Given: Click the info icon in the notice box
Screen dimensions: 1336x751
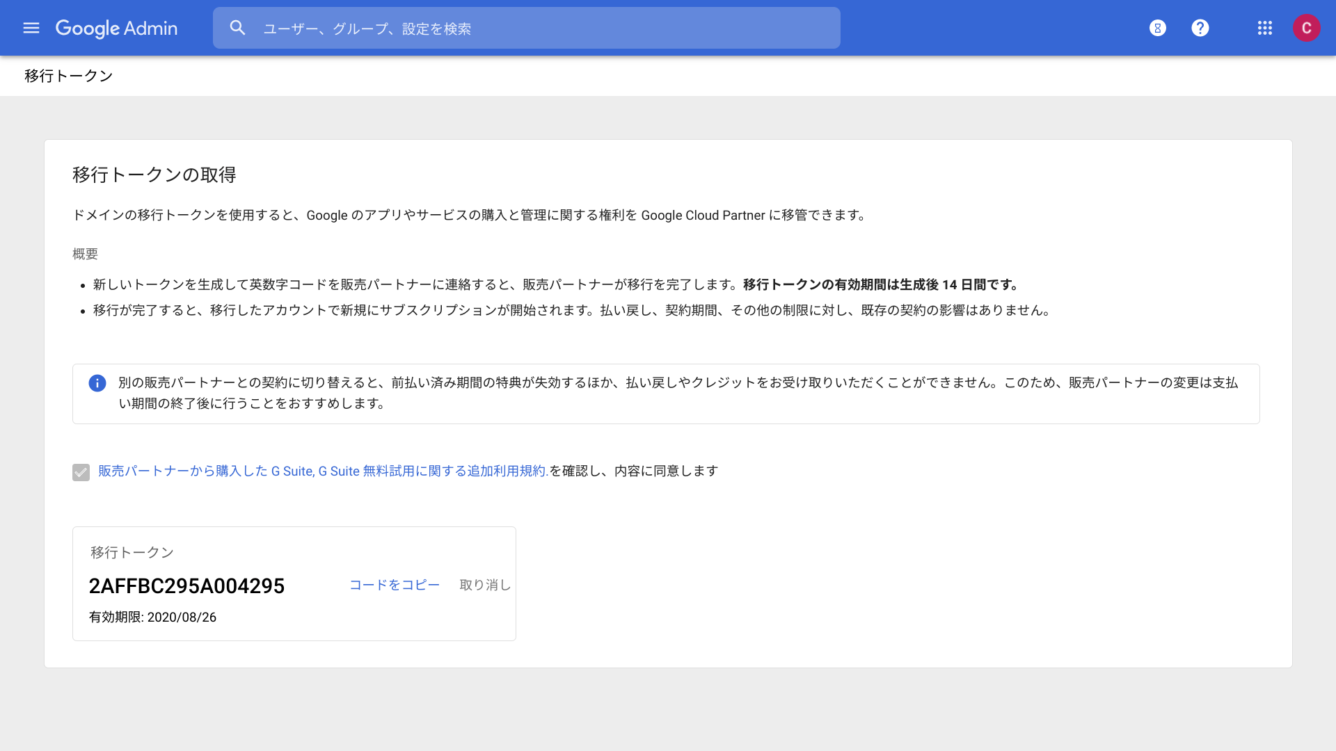Looking at the screenshot, I should (x=97, y=383).
